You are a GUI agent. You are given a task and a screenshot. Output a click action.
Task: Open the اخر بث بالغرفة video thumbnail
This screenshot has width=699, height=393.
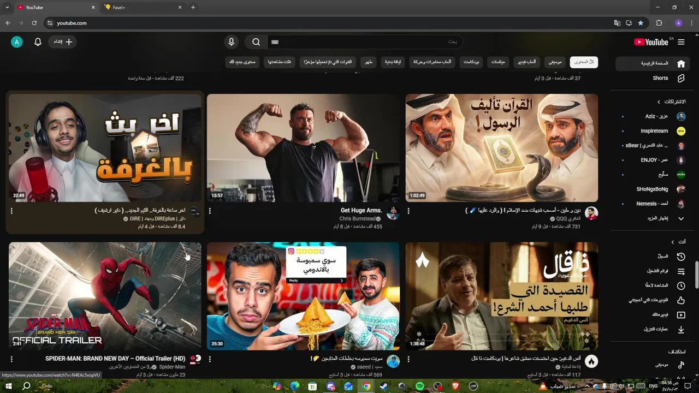pos(105,148)
